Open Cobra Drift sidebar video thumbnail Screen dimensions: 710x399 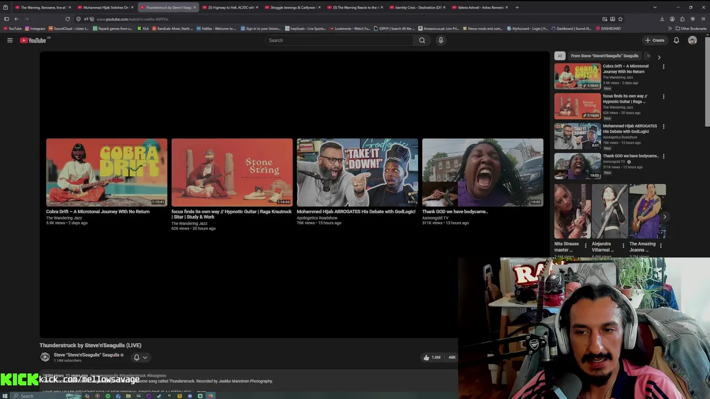(x=577, y=76)
